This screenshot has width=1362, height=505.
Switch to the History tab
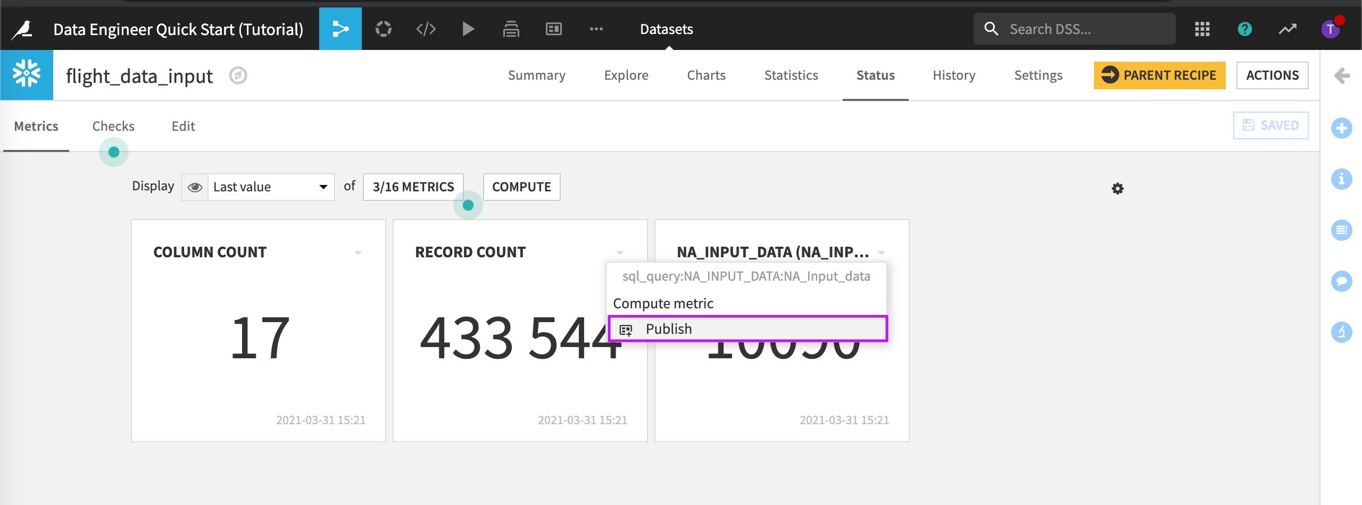[954, 75]
